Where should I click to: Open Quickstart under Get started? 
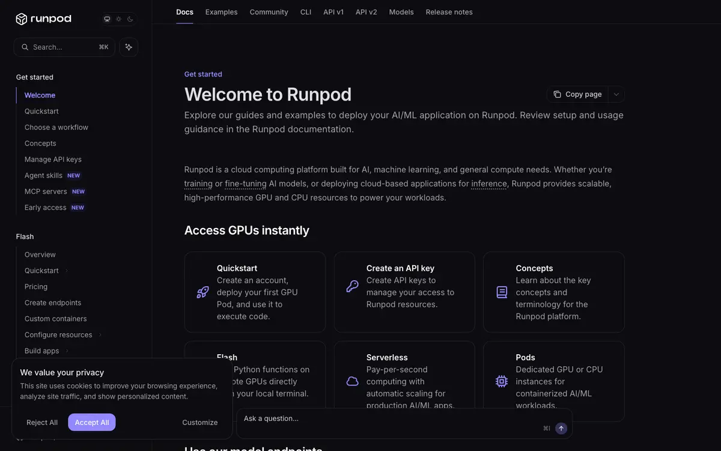tap(41, 111)
